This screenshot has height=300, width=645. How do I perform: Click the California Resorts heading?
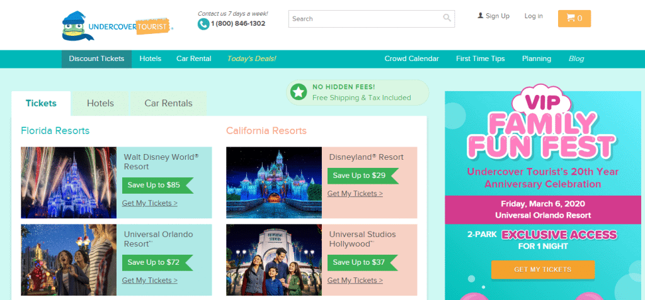266,131
